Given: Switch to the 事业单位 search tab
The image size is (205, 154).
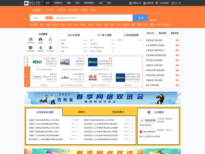Looking at the screenshot, I should pos(73,10).
